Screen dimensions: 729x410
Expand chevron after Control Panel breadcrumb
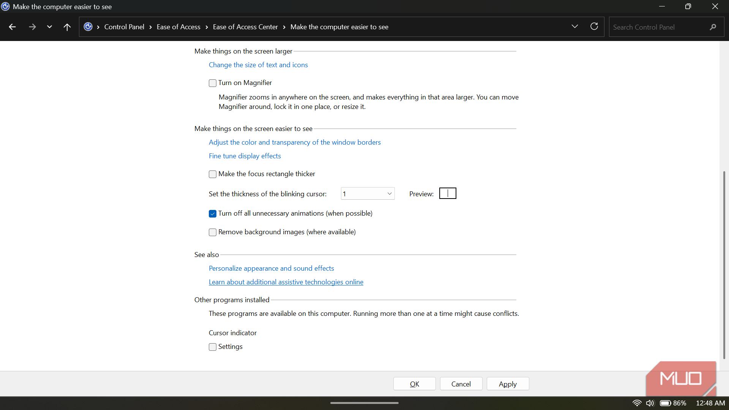pyautogui.click(x=151, y=27)
